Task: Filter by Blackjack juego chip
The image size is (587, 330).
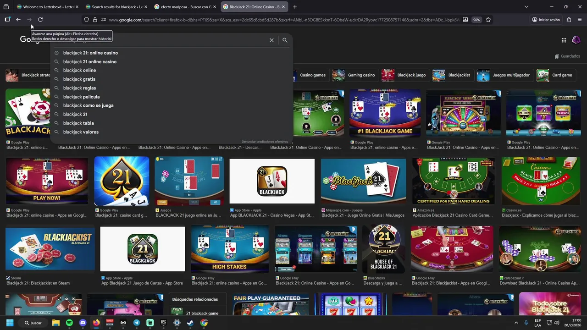Action: [x=405, y=75]
